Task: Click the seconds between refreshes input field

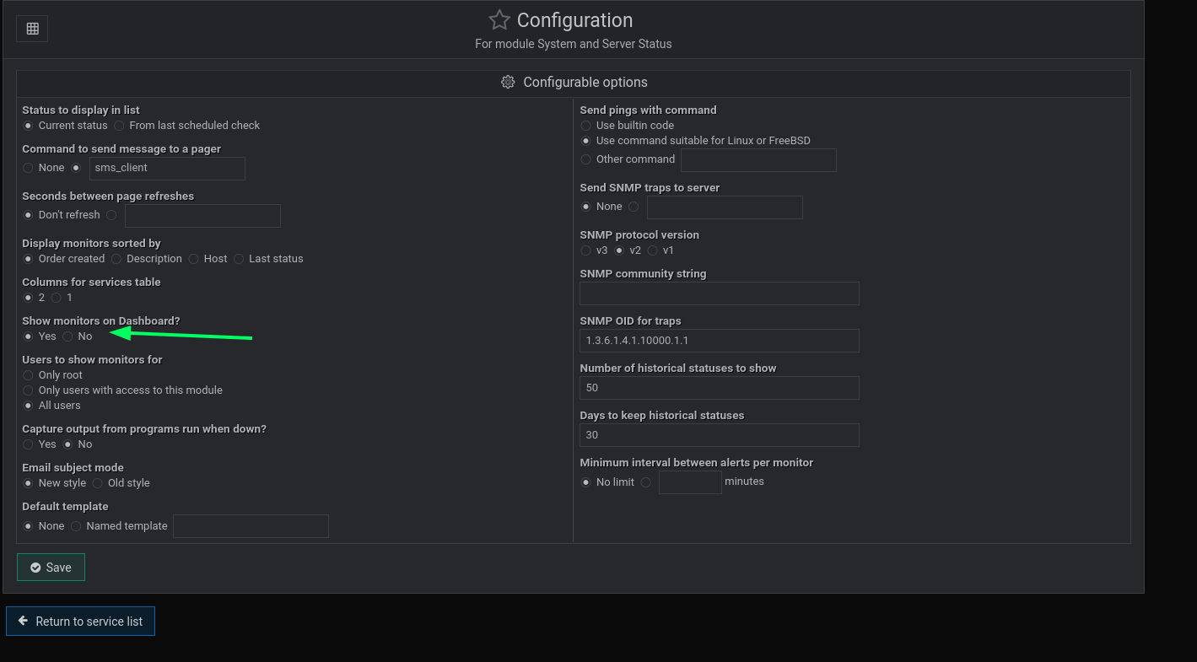Action: coord(202,215)
